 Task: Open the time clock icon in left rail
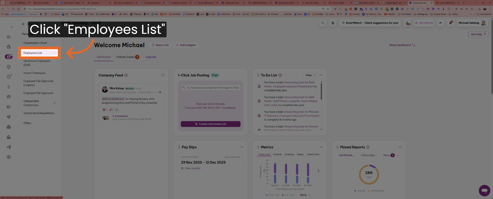click(x=9, y=77)
